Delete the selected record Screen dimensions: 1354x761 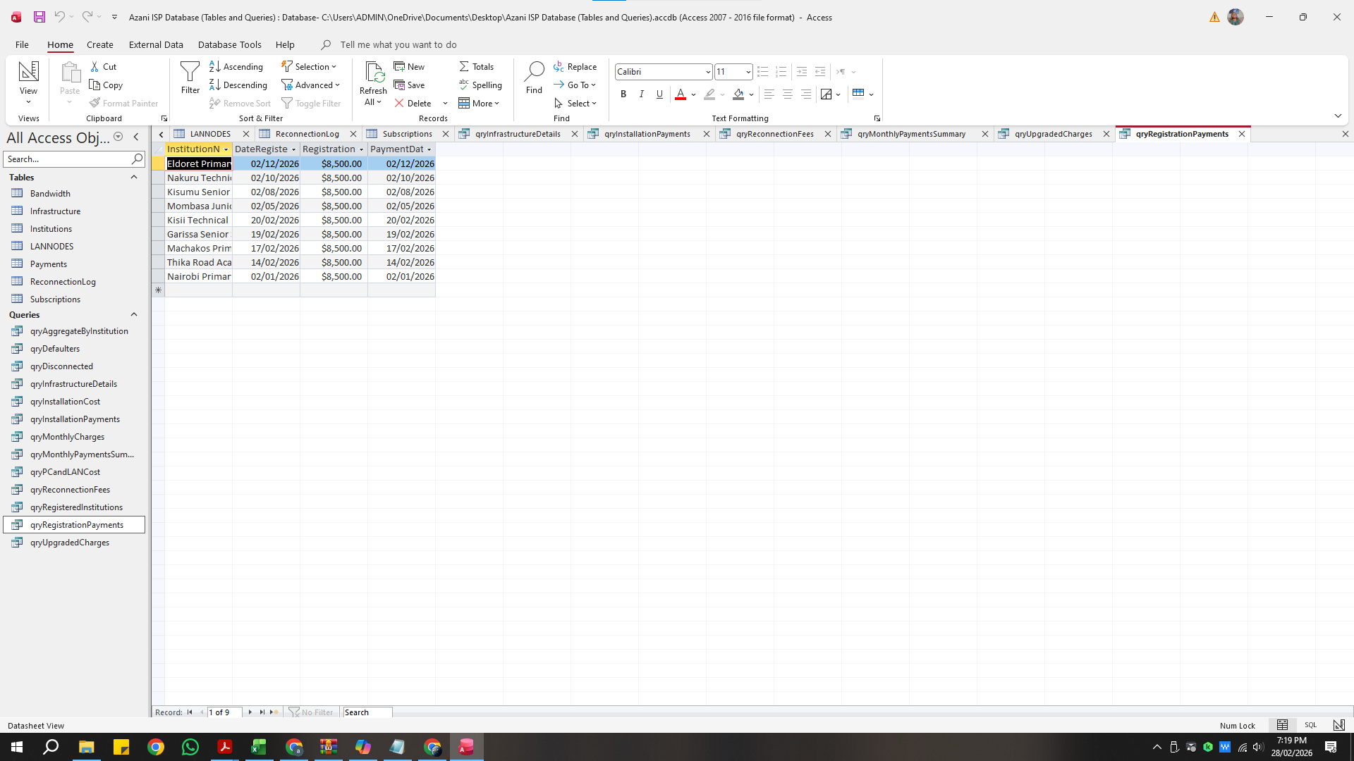point(413,103)
